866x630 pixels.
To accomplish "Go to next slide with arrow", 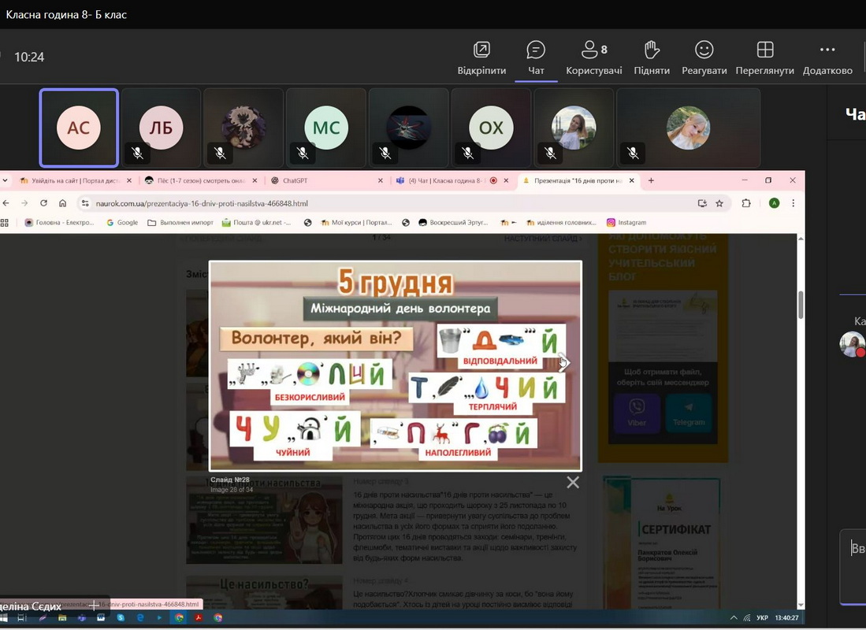I will [x=563, y=363].
